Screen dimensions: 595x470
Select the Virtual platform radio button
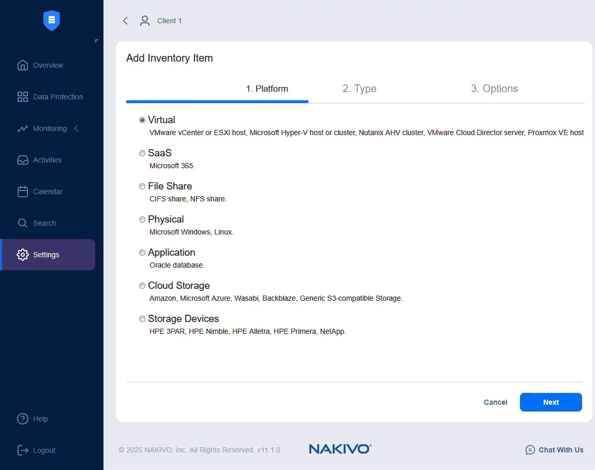click(x=142, y=120)
